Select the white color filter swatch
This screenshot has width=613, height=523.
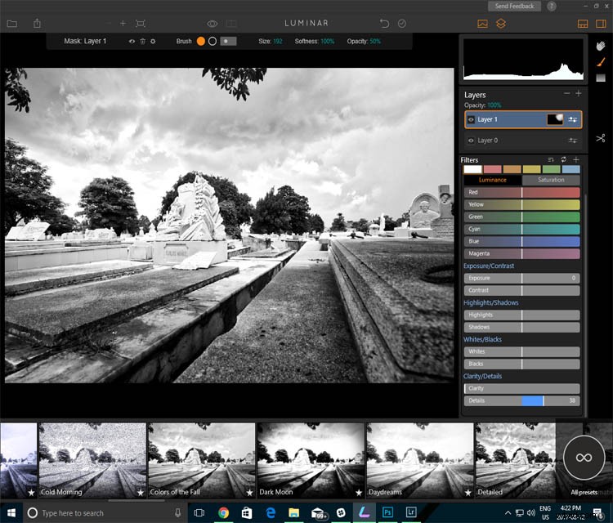pos(472,169)
